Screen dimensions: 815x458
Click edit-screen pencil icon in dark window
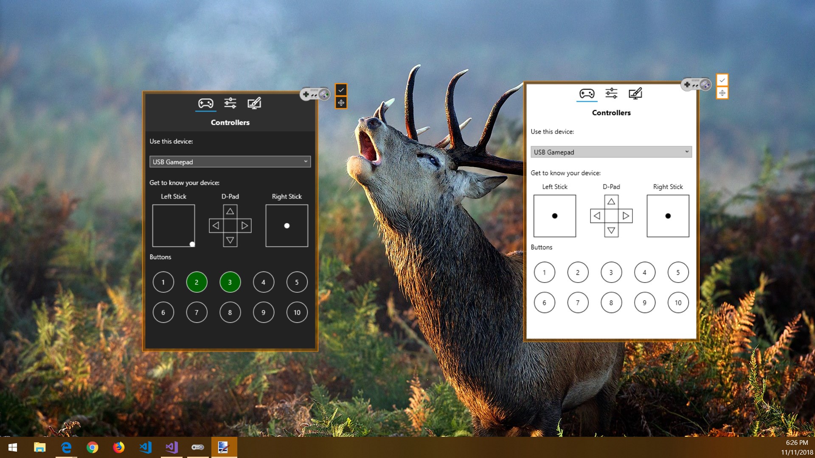click(254, 103)
